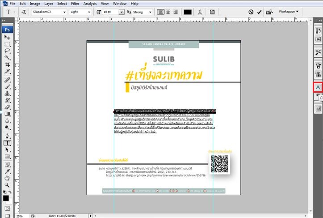Open the File menu
323x218 pixels.
13,4
